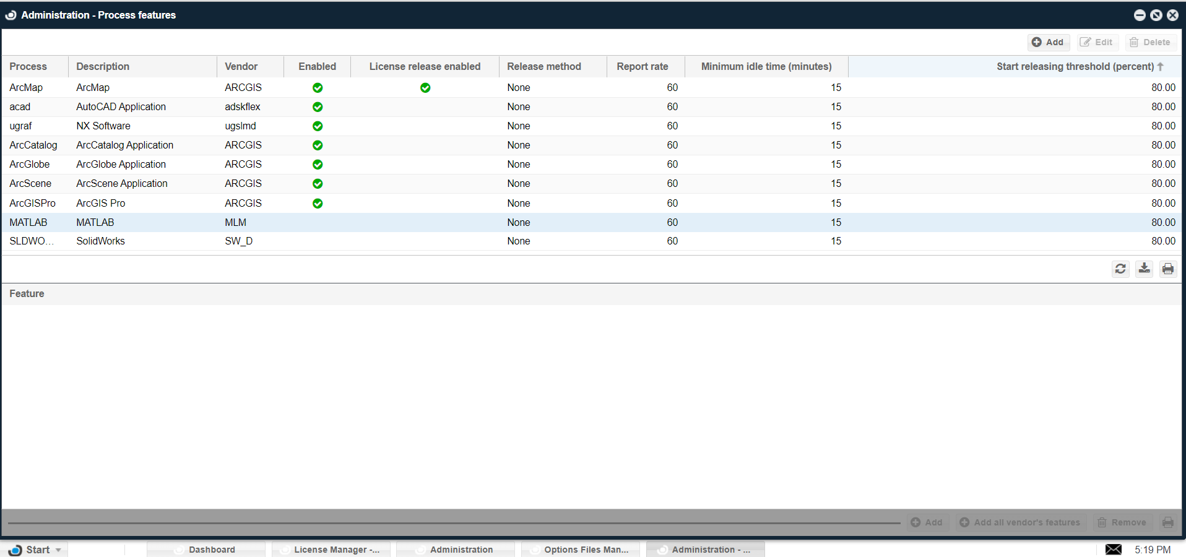Image resolution: width=1186 pixels, height=557 pixels.
Task: Click the refresh icon below the process table
Action: pyautogui.click(x=1120, y=269)
